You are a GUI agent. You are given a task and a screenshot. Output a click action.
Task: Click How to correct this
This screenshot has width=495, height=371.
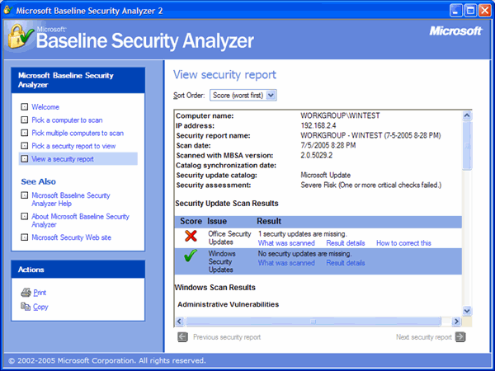coord(403,243)
